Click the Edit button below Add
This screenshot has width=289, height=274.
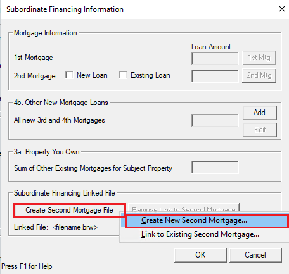(260, 130)
